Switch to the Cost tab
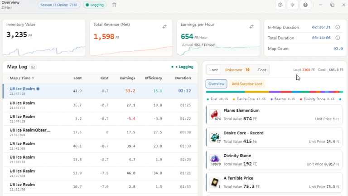Image resolution: width=348 pixels, height=196 pixels. tap(261, 70)
